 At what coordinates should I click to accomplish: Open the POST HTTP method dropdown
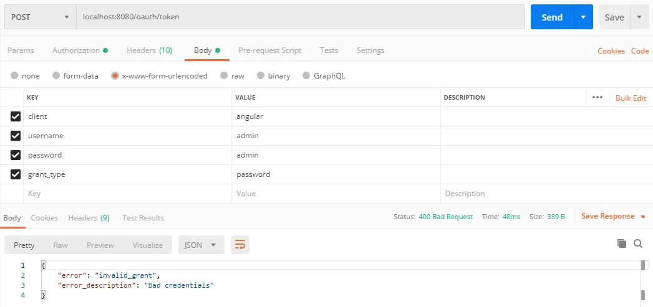point(40,17)
